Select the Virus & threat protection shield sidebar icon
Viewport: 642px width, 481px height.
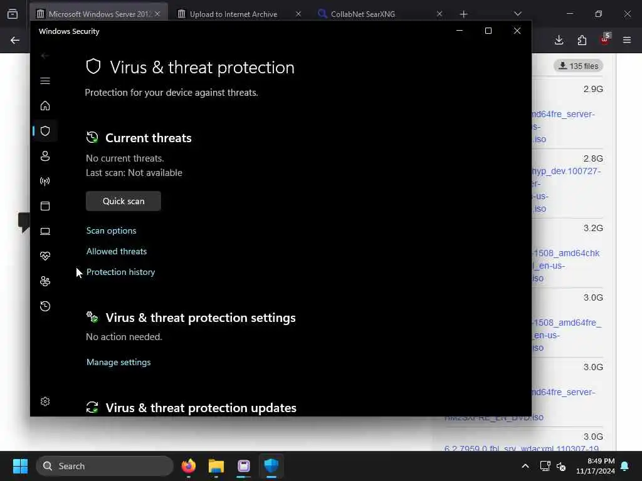click(x=45, y=131)
